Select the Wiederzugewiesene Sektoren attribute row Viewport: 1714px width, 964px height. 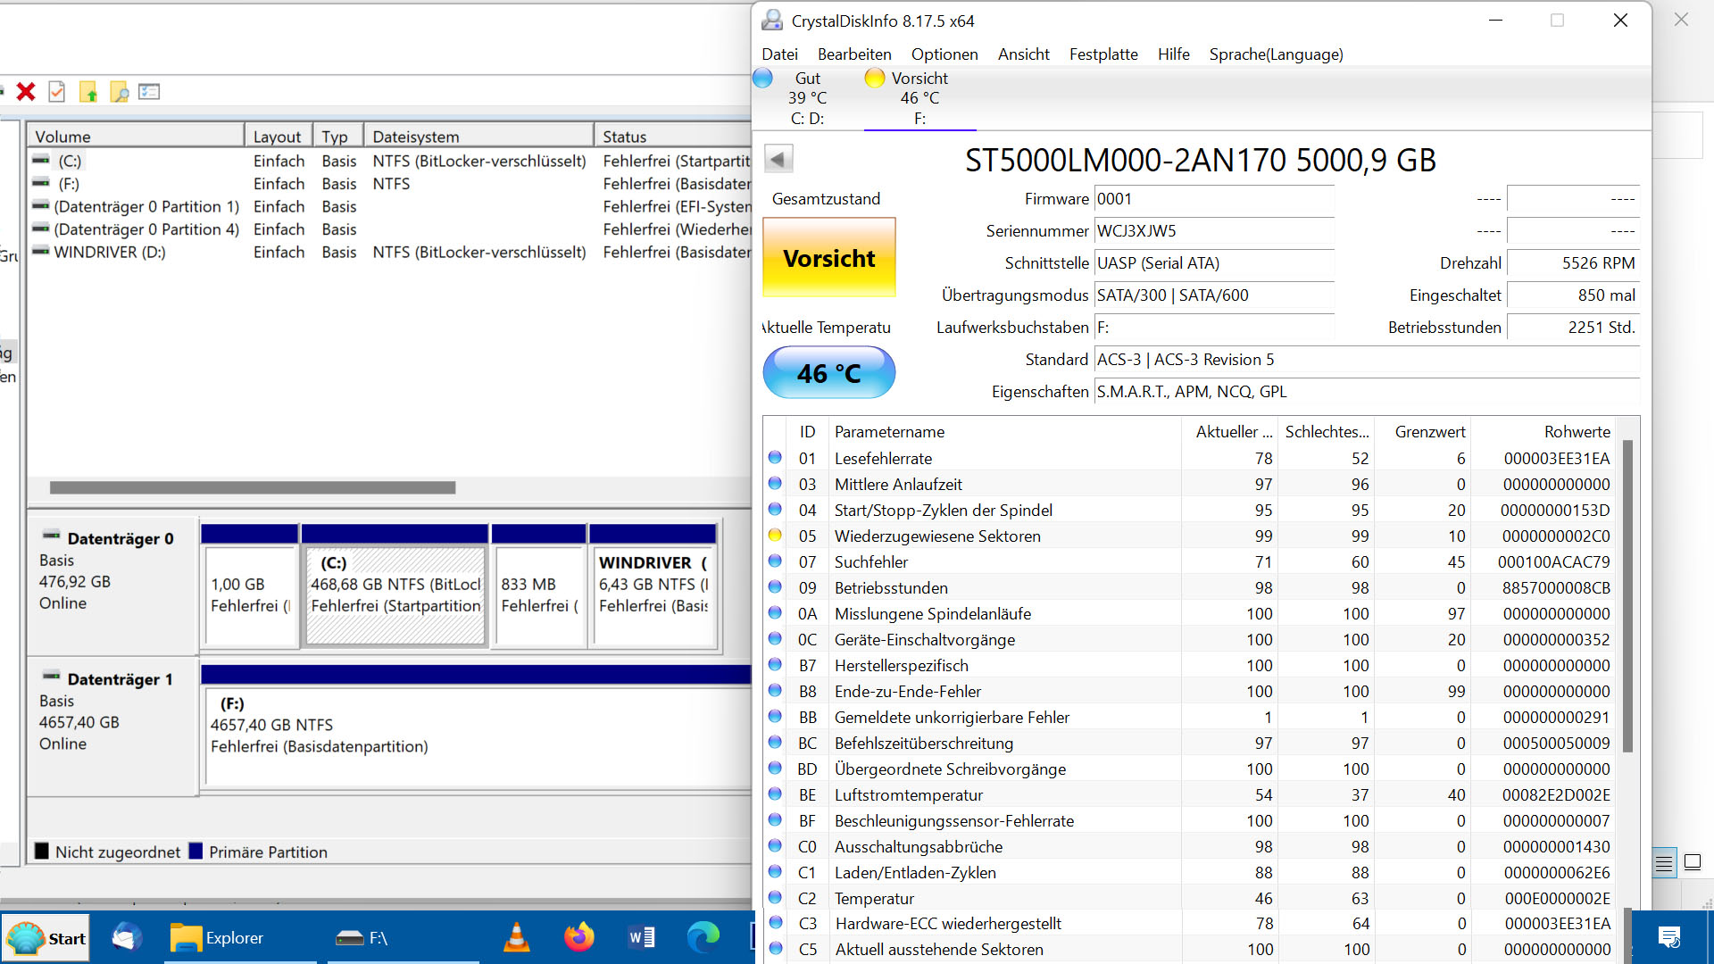point(937,536)
